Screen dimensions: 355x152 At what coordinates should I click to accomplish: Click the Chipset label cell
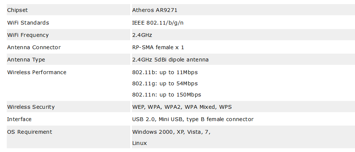(69, 10)
